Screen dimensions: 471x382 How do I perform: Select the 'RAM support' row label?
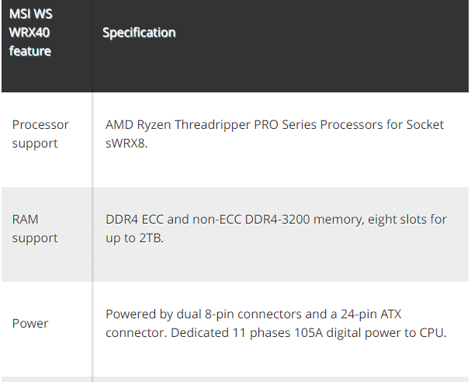coord(35,228)
